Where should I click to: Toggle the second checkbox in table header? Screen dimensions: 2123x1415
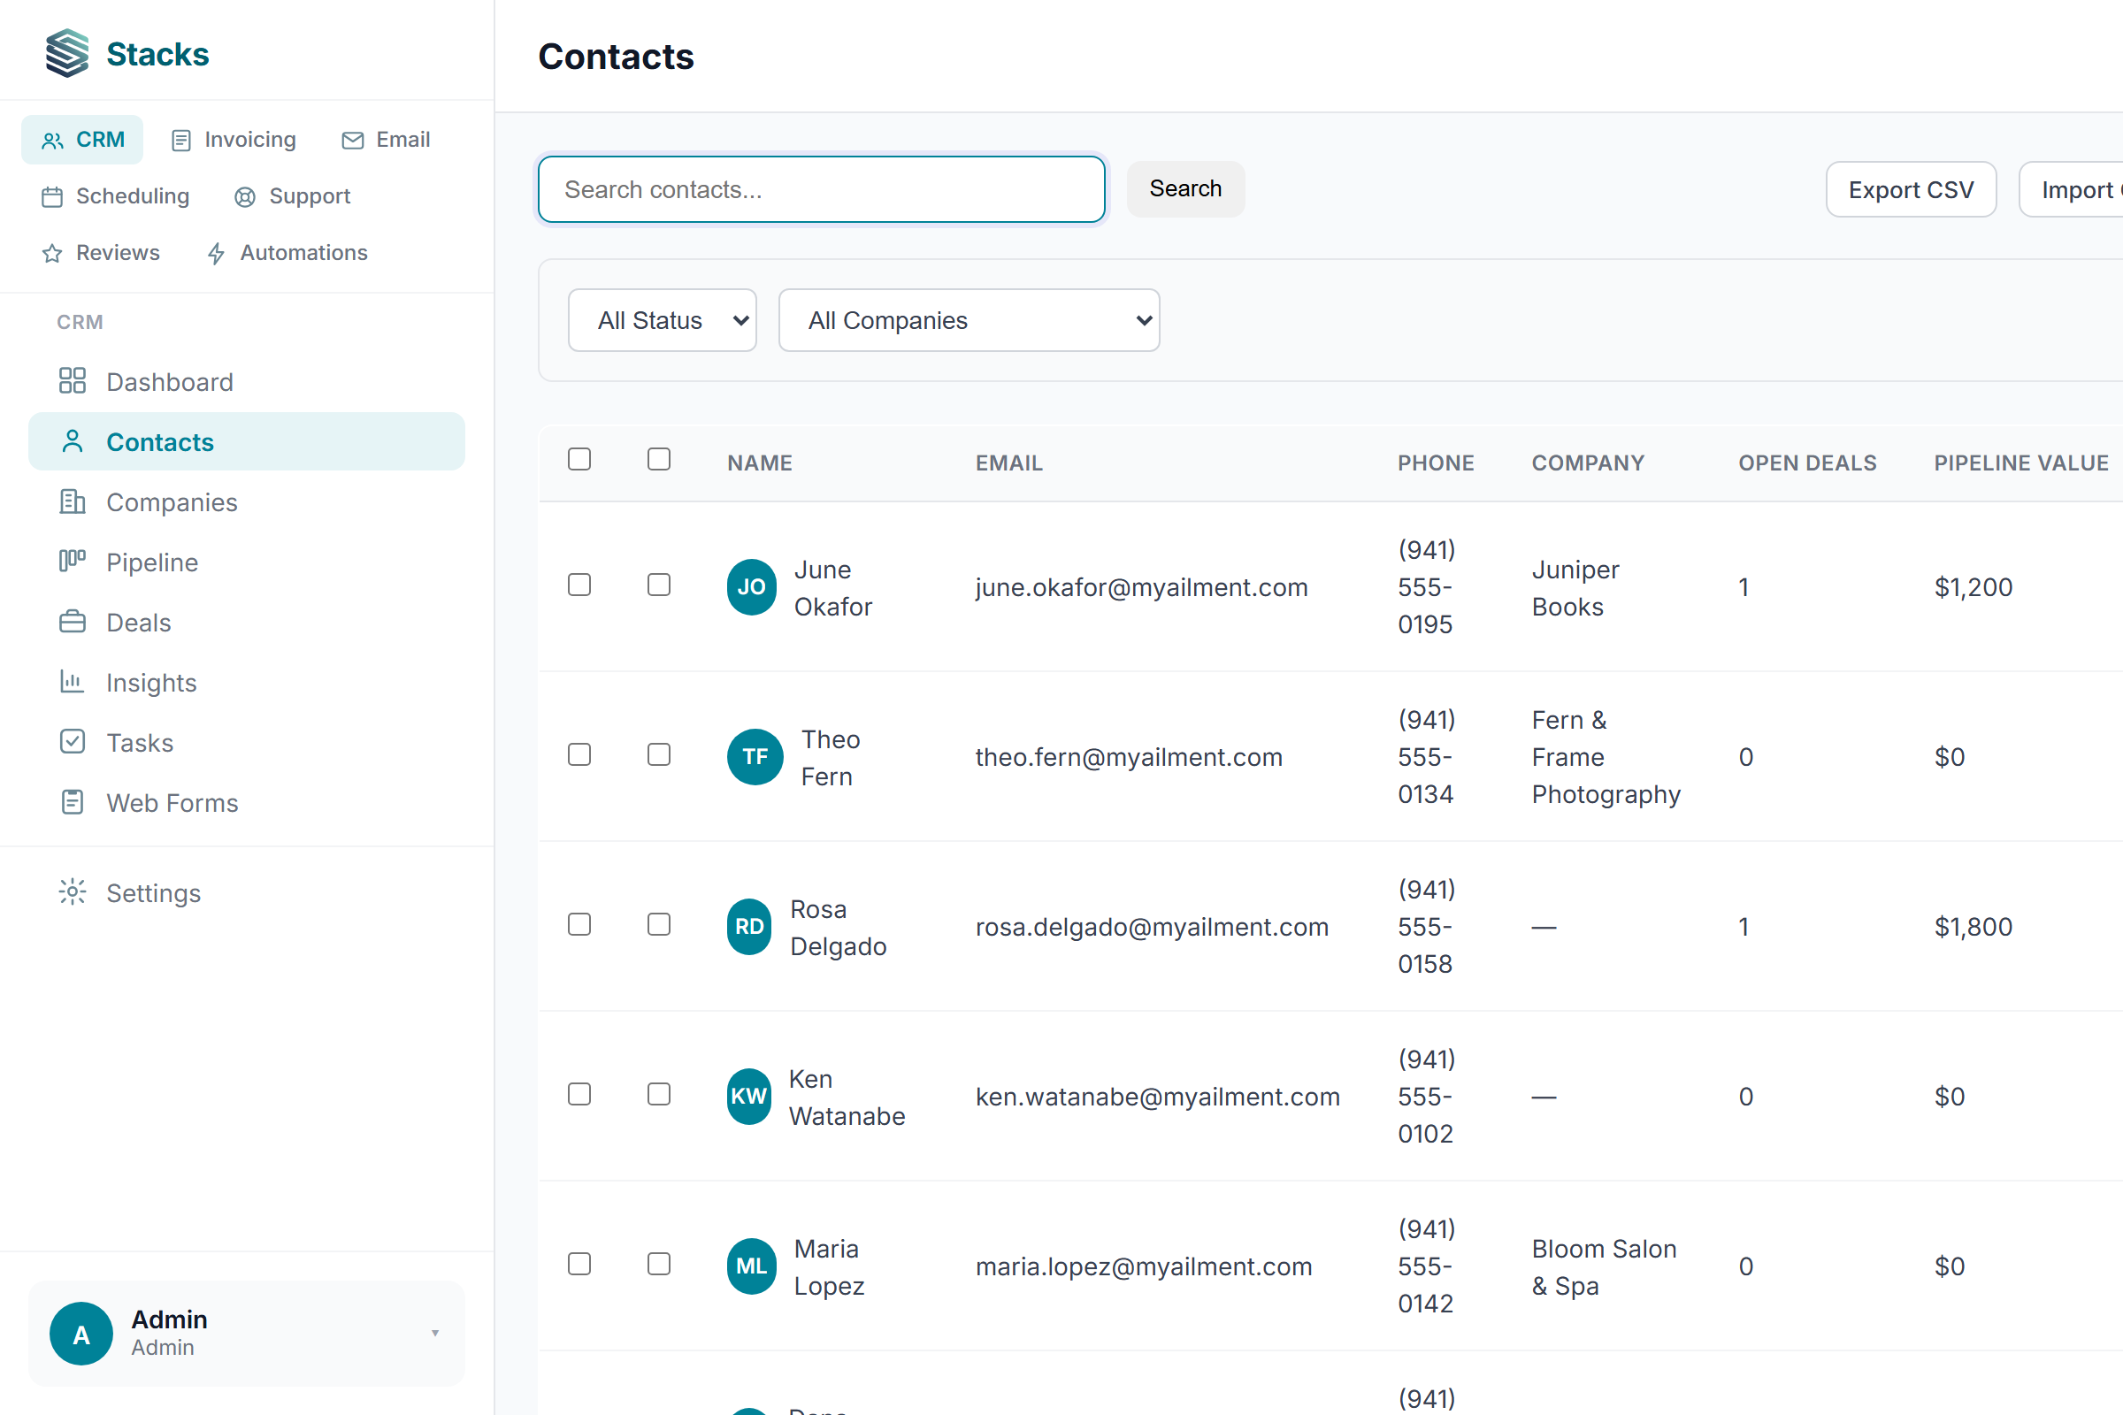[659, 459]
